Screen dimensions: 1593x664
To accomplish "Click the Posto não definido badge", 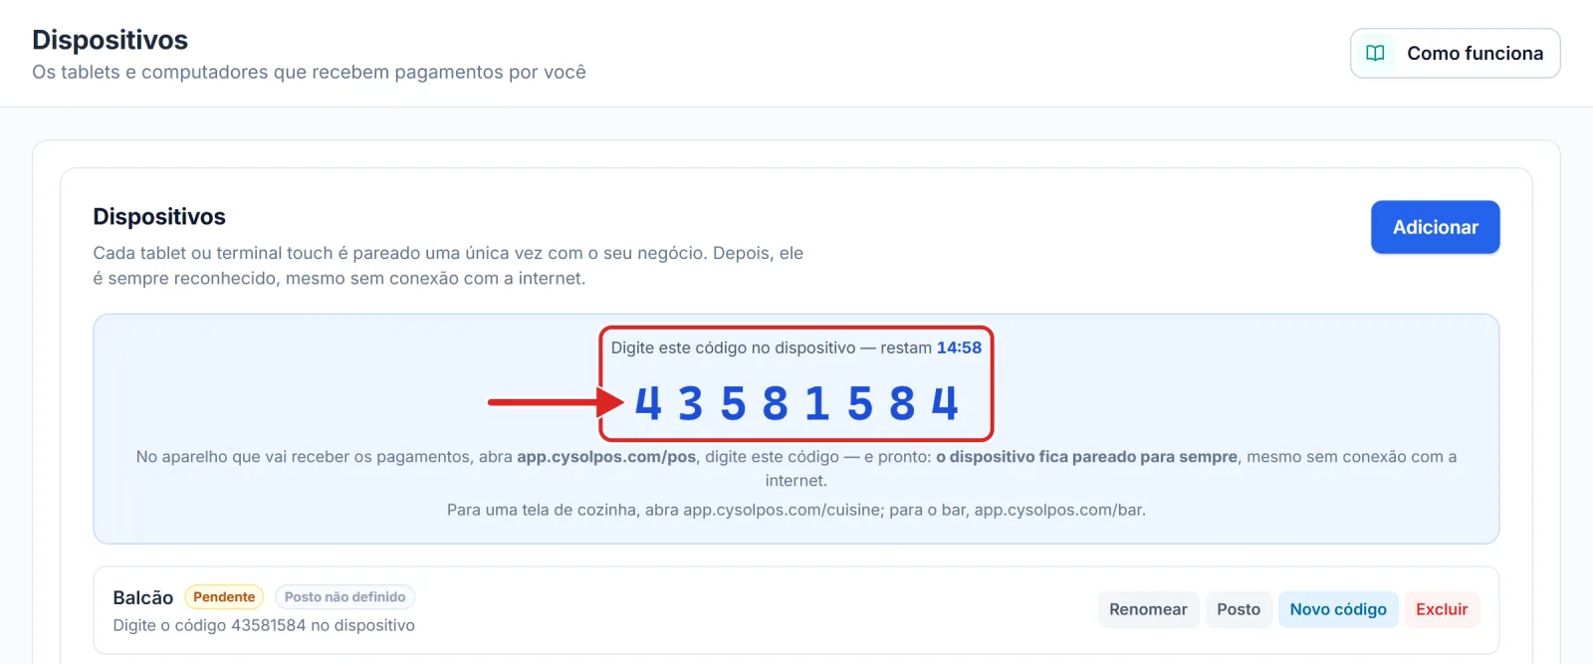I will point(344,597).
